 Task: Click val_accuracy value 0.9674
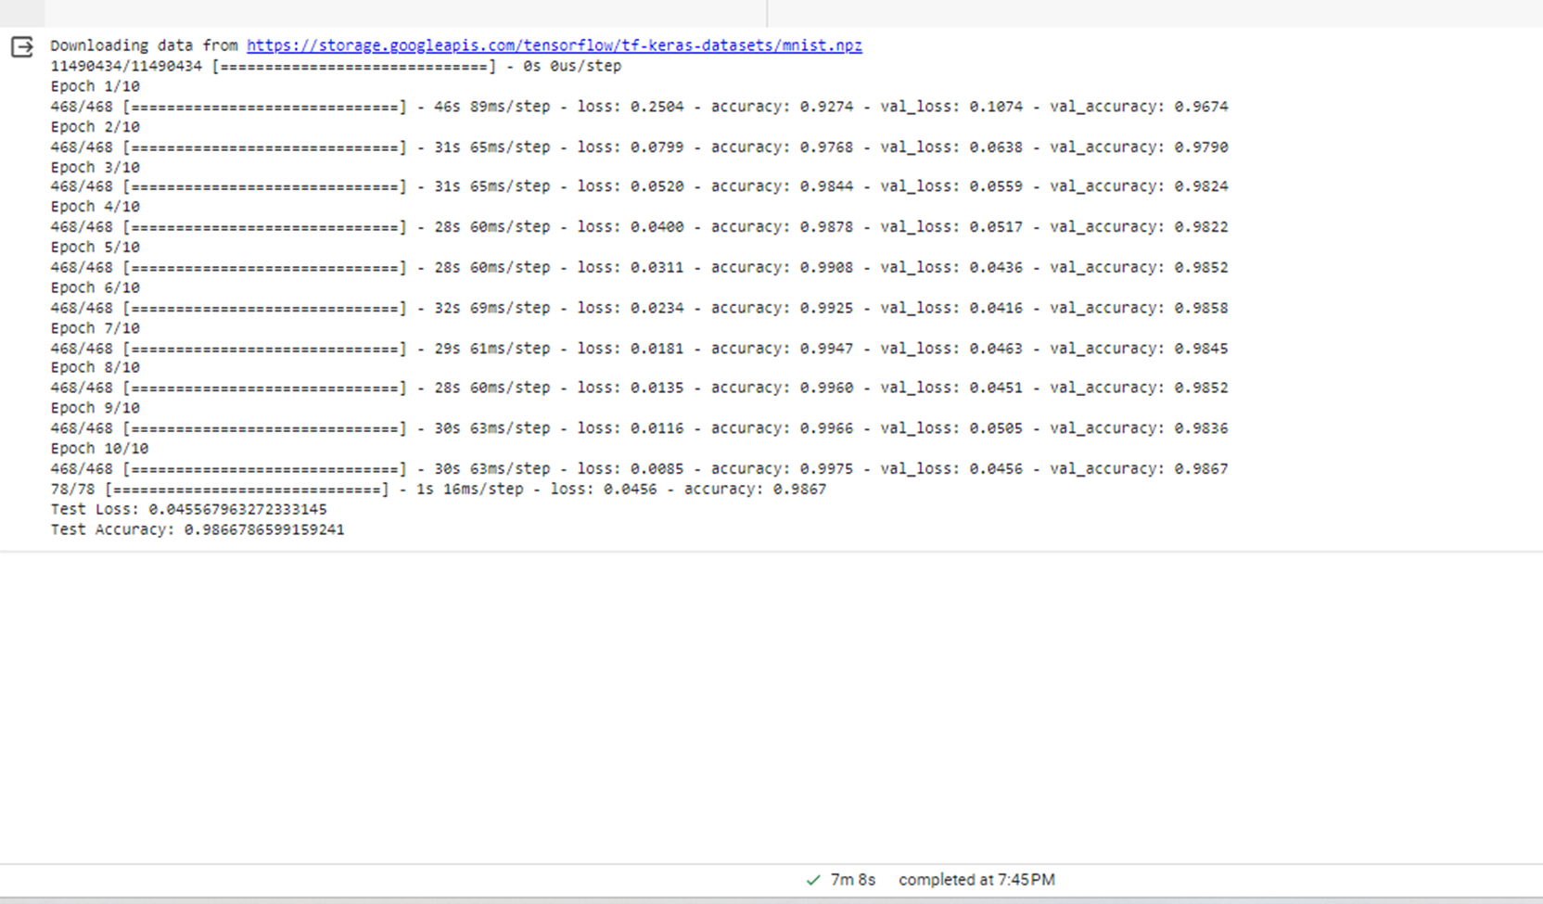tap(1201, 107)
